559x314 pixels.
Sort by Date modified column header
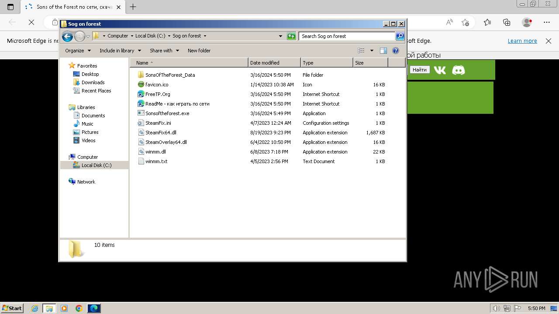pyautogui.click(x=274, y=63)
